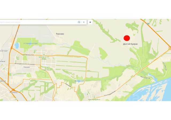Click the Ивантеевская street label
The width and height of the screenshot is (171, 120).
[145, 77]
